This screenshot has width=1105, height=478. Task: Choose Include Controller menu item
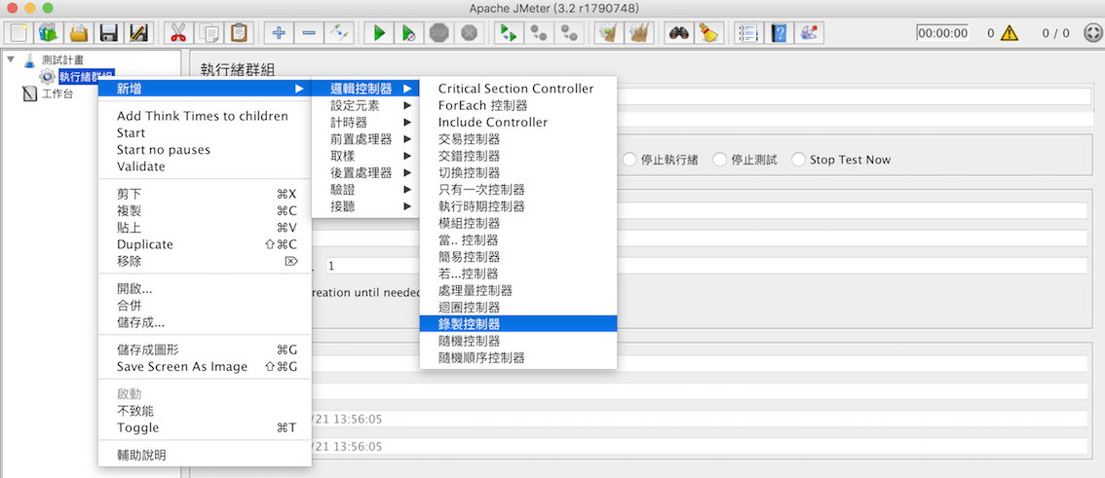518,123
